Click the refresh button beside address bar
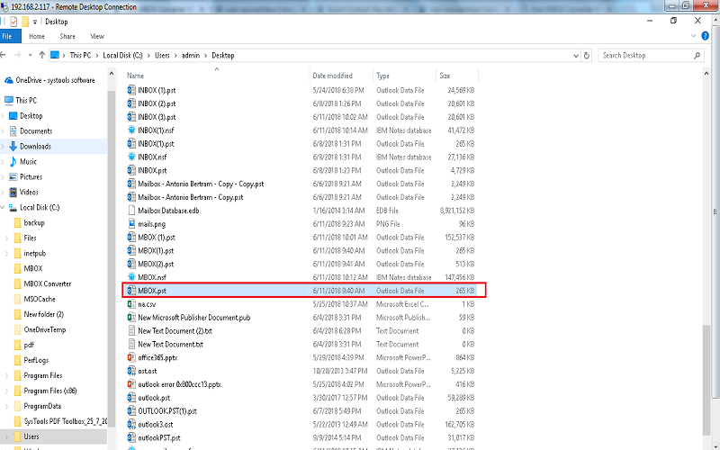720x450 pixels. click(587, 56)
